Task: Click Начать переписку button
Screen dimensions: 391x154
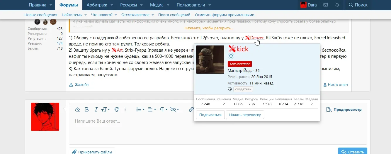Action: [245, 115]
